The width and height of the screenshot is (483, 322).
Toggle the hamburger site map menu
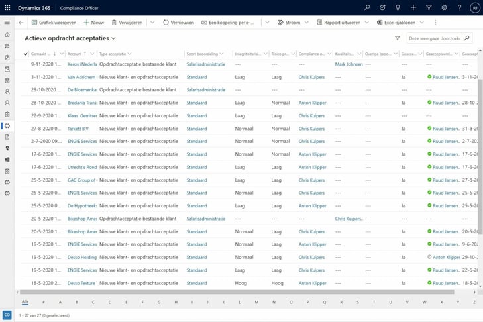(x=7, y=22)
